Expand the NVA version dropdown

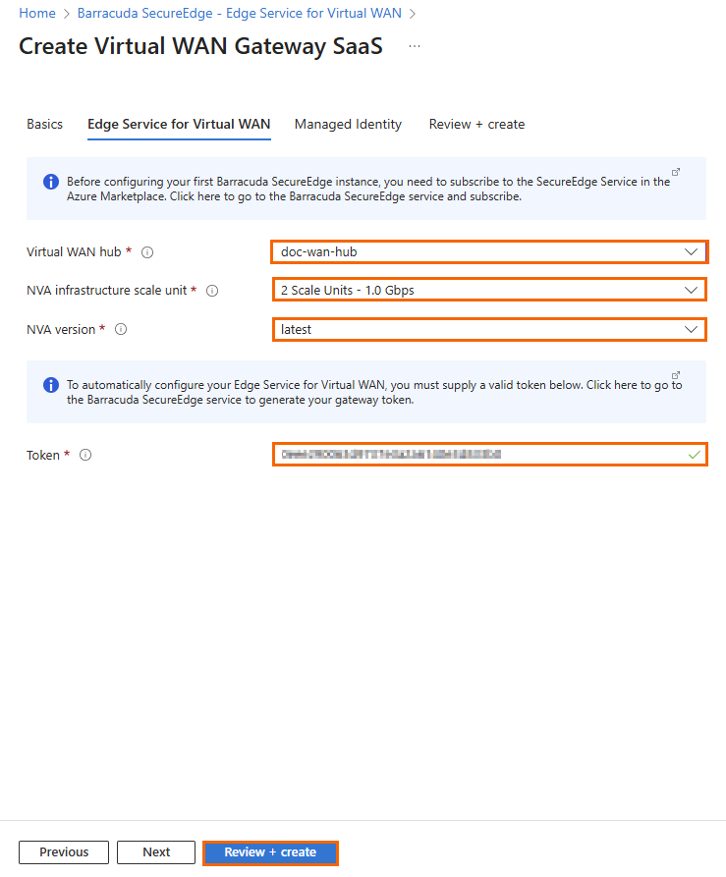pyautogui.click(x=488, y=330)
